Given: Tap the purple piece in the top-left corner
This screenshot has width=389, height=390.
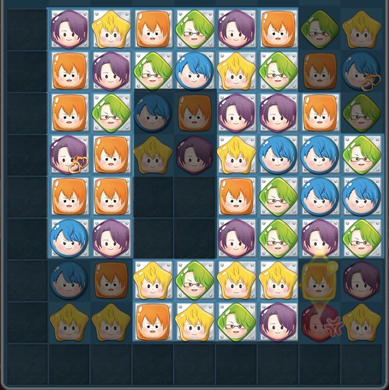Looking at the screenshot, I should click(x=69, y=29).
